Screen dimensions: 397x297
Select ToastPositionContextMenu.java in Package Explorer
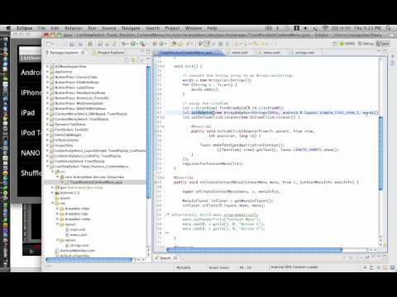(96, 182)
